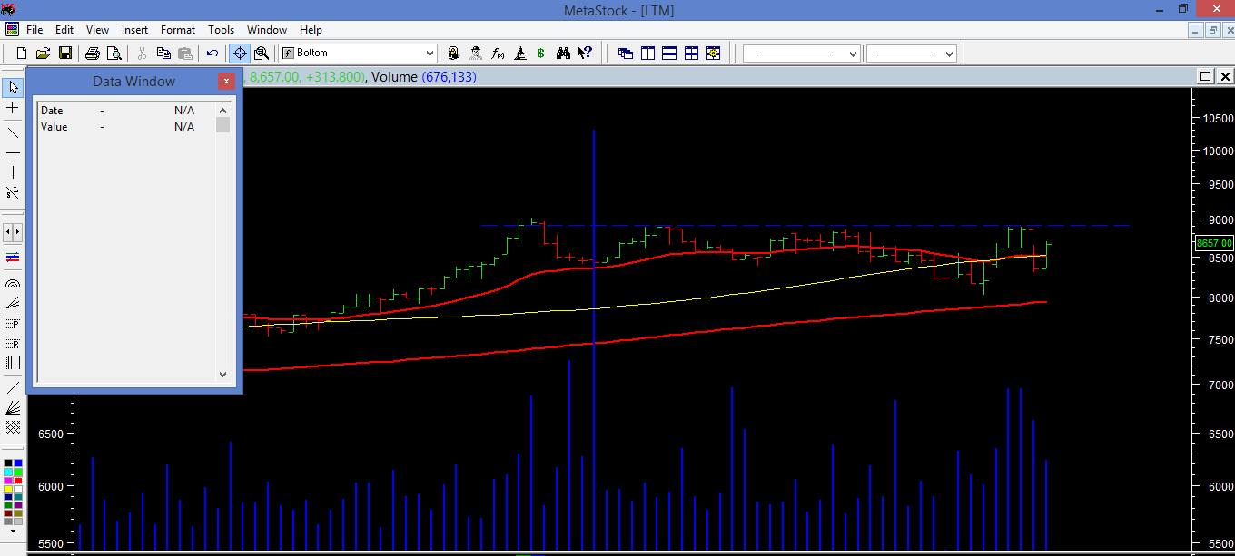Open Print Preview from the toolbar
This screenshot has width=1235, height=556.
(114, 54)
